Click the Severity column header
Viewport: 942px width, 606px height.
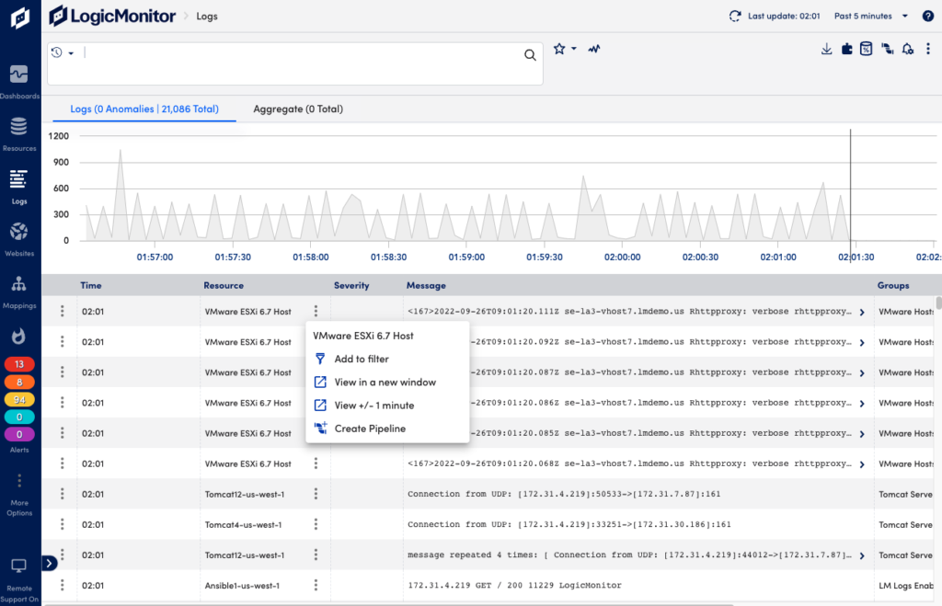351,285
